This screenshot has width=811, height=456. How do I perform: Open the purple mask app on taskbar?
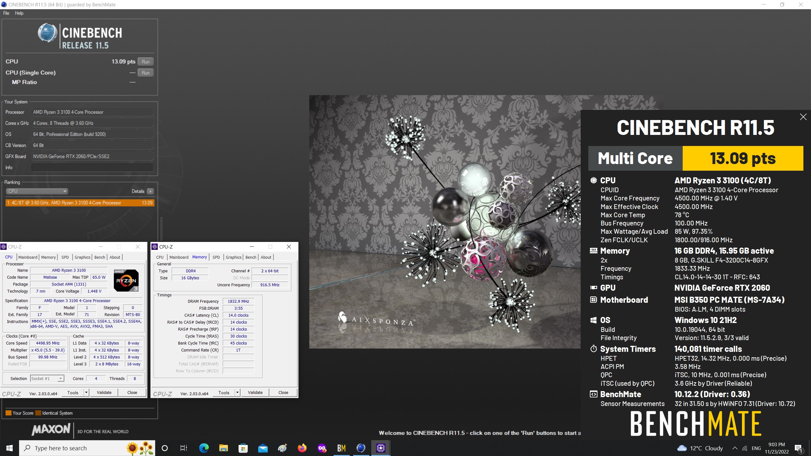point(322,448)
